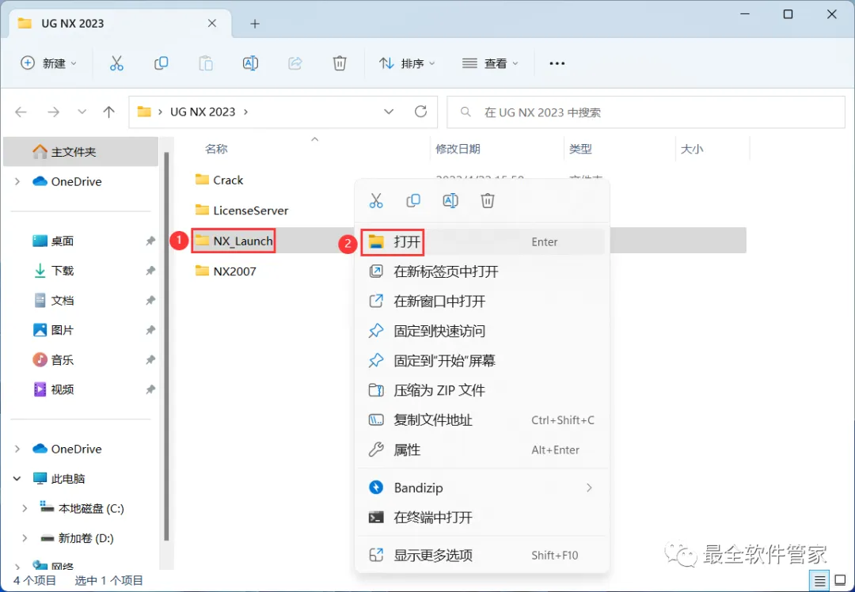Click the Cut icon in the toolbar
This screenshot has height=592, width=855.
click(116, 63)
